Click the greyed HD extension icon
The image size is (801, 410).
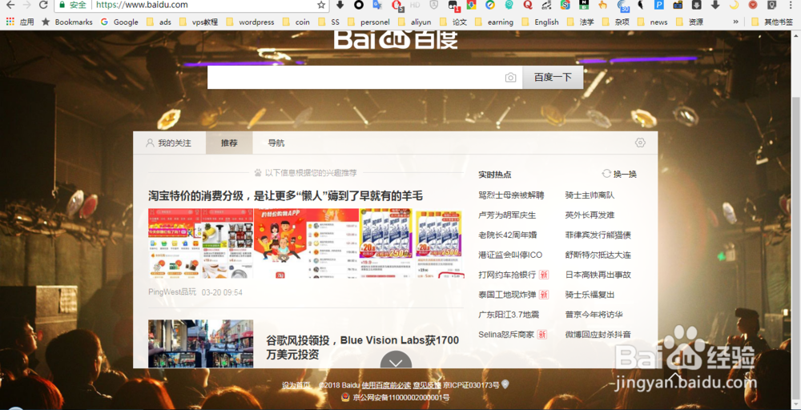click(x=415, y=5)
